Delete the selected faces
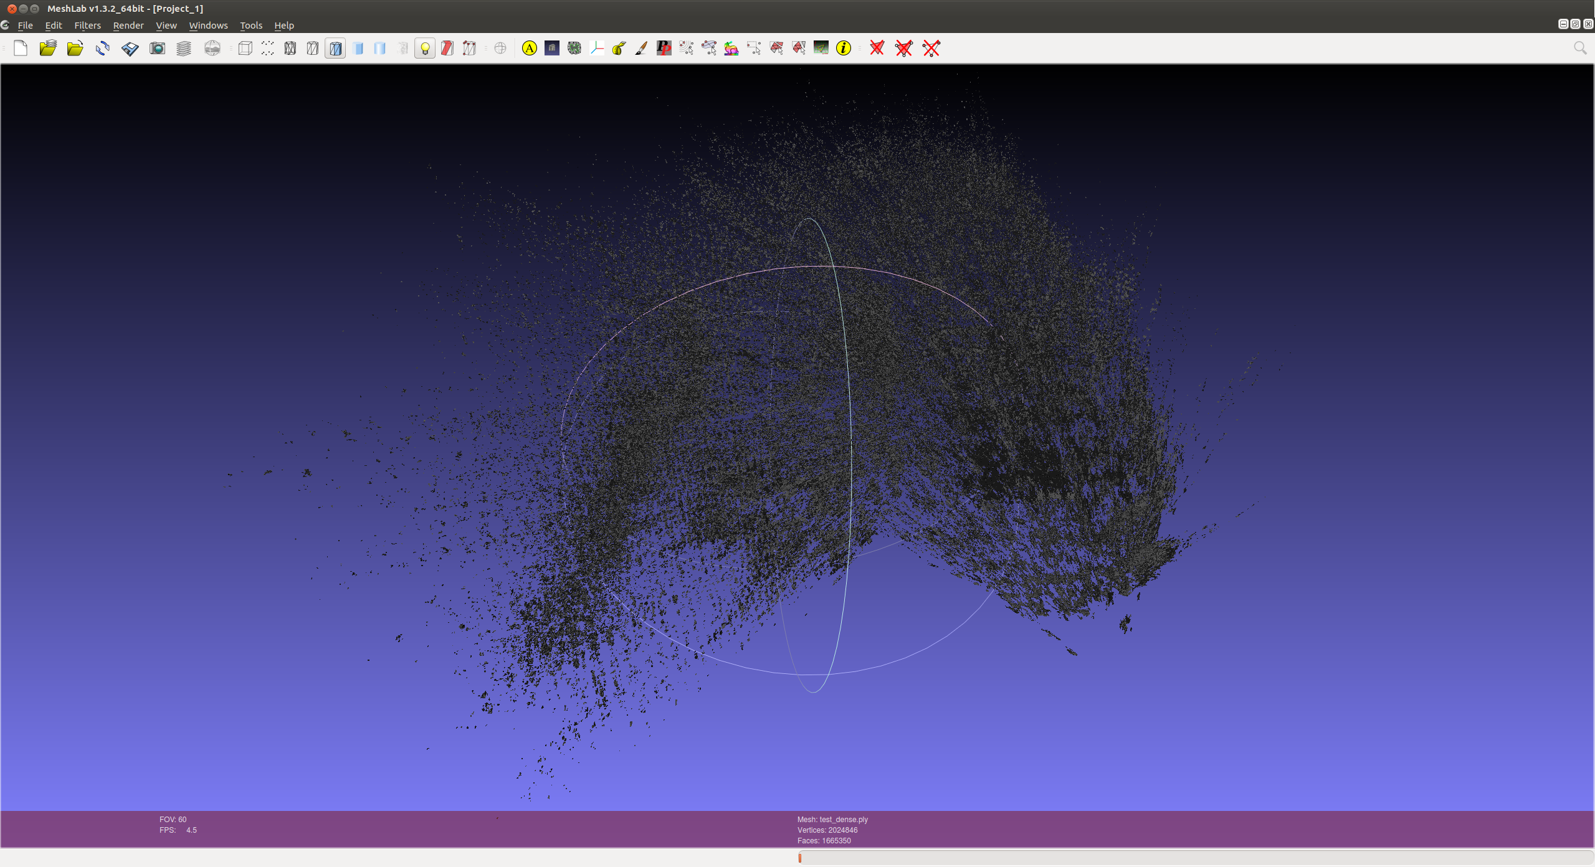 coord(877,48)
